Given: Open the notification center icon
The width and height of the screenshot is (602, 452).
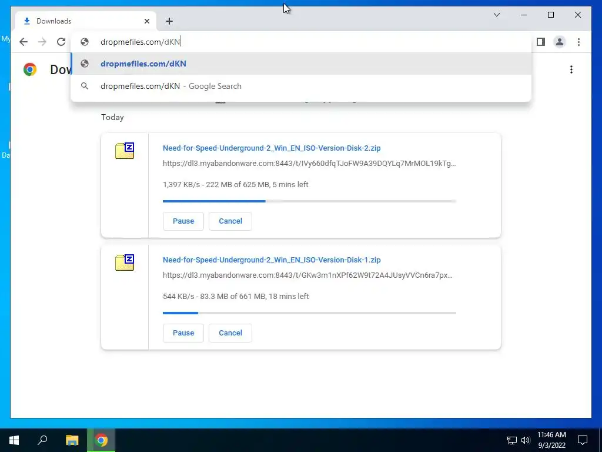Looking at the screenshot, I should pos(583,440).
